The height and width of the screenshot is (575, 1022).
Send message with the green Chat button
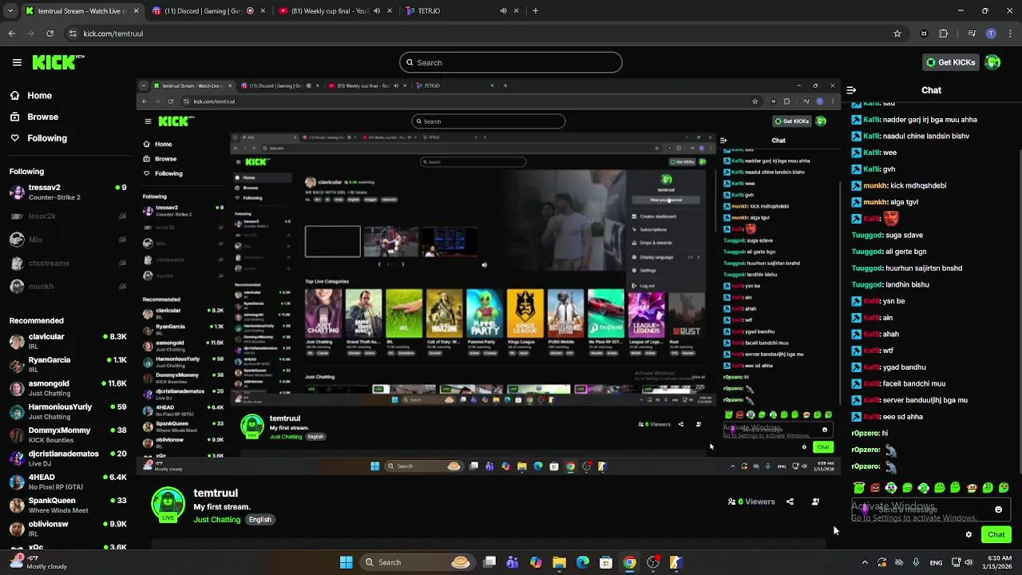(996, 534)
